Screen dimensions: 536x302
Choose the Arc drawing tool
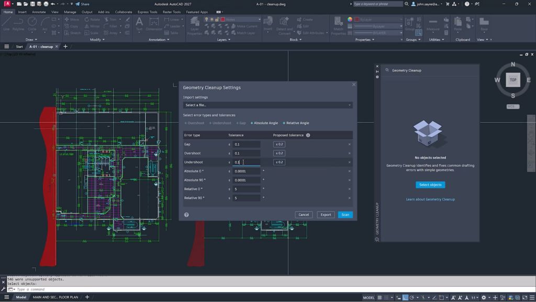[45, 24]
